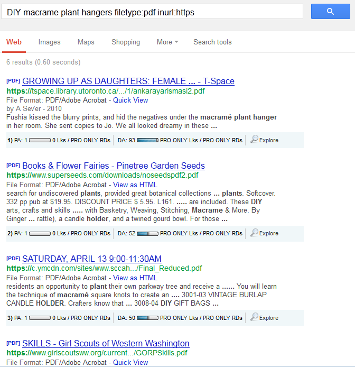Click 'DA: 50' label in result 3
The image size is (355, 367).
[126, 318]
